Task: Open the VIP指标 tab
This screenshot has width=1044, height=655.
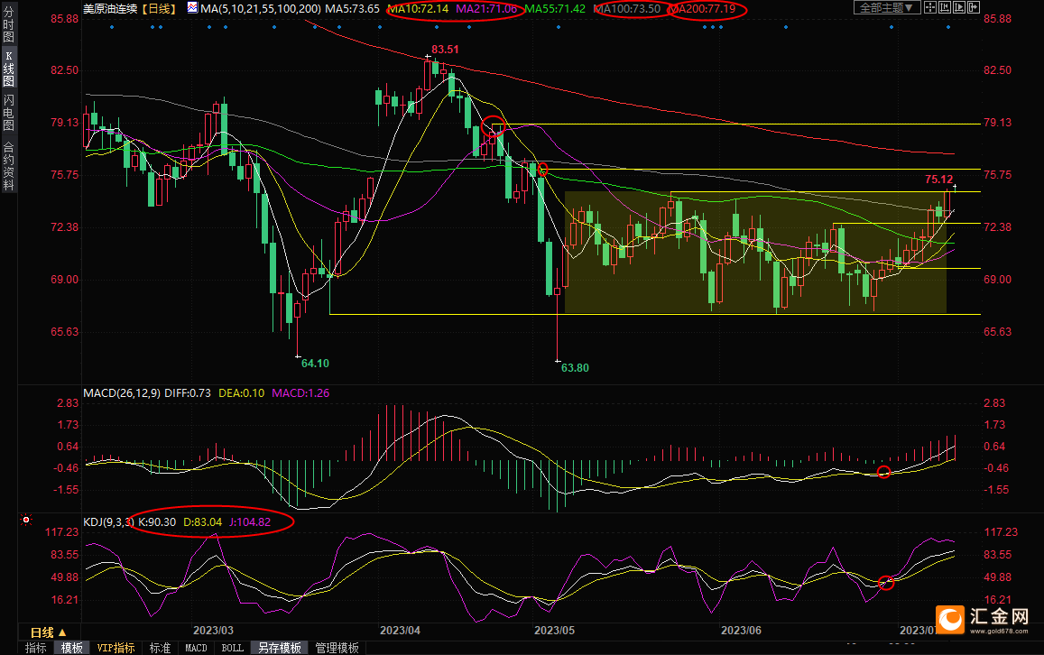Action: coord(115,648)
